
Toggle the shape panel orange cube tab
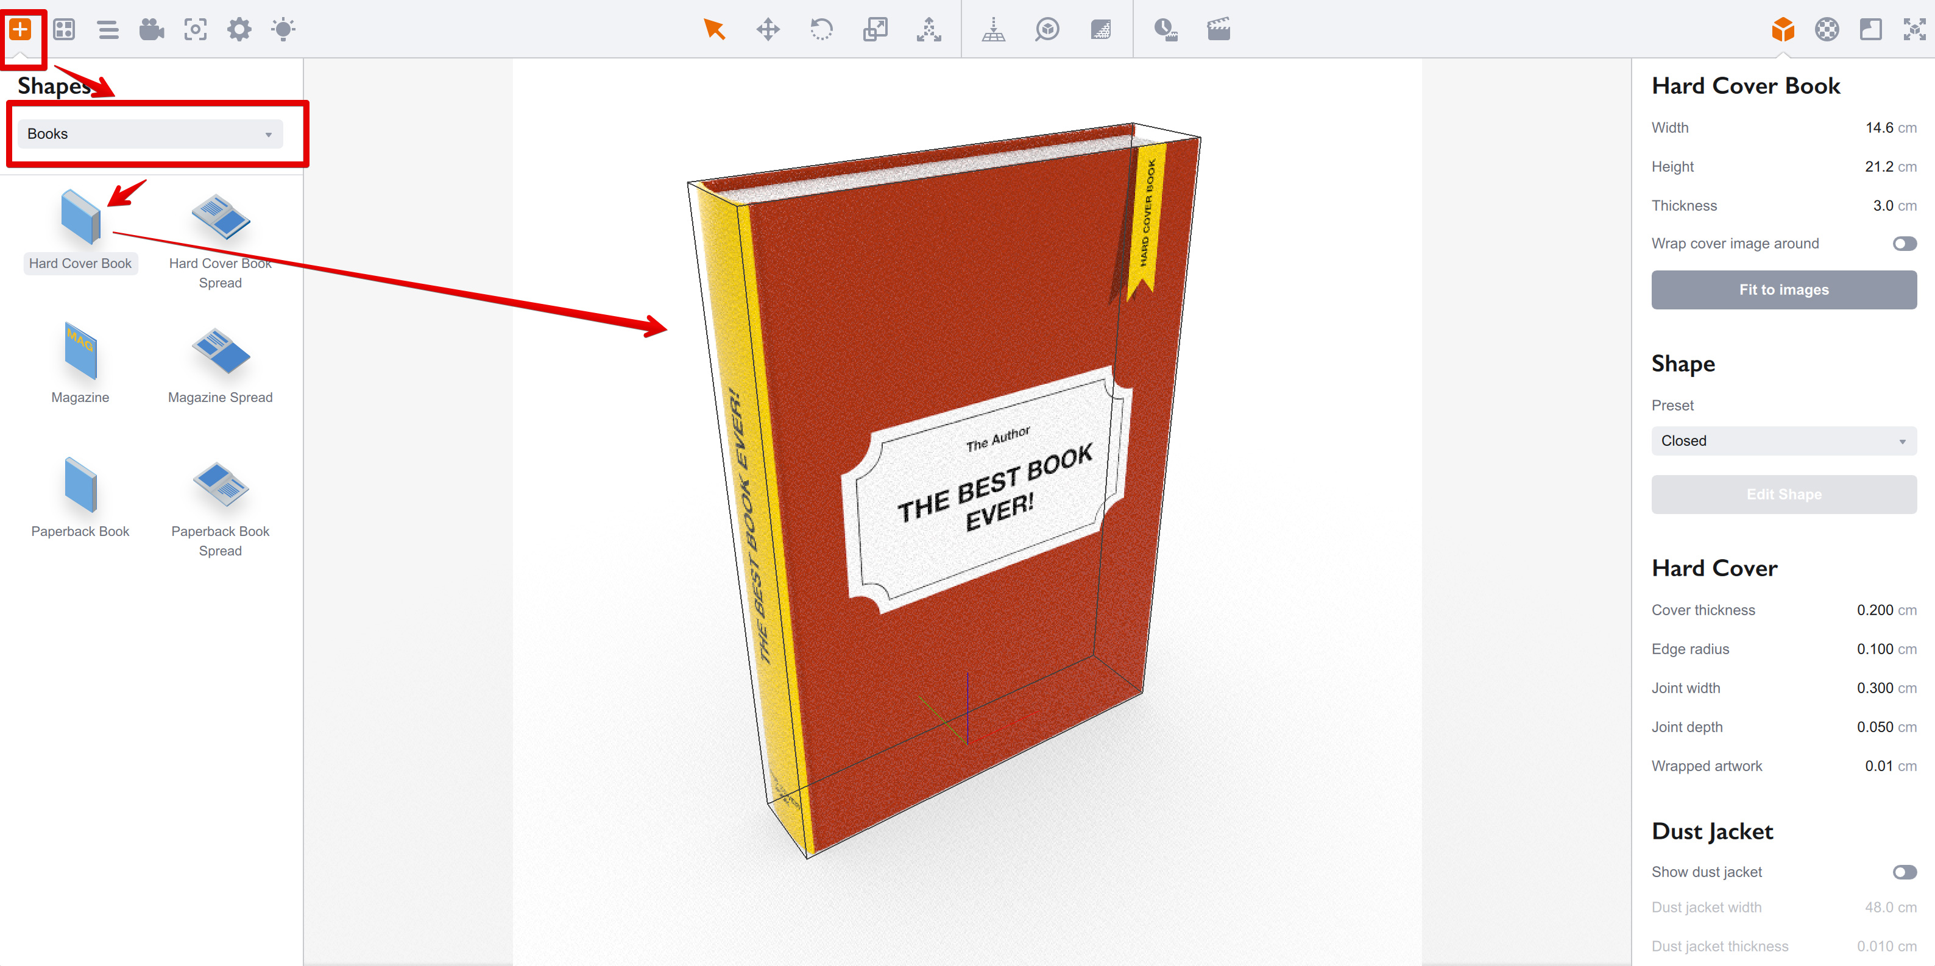coord(1783,29)
